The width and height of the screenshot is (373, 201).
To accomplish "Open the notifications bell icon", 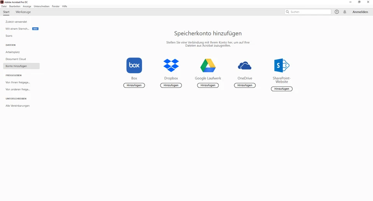I will coord(345,12).
